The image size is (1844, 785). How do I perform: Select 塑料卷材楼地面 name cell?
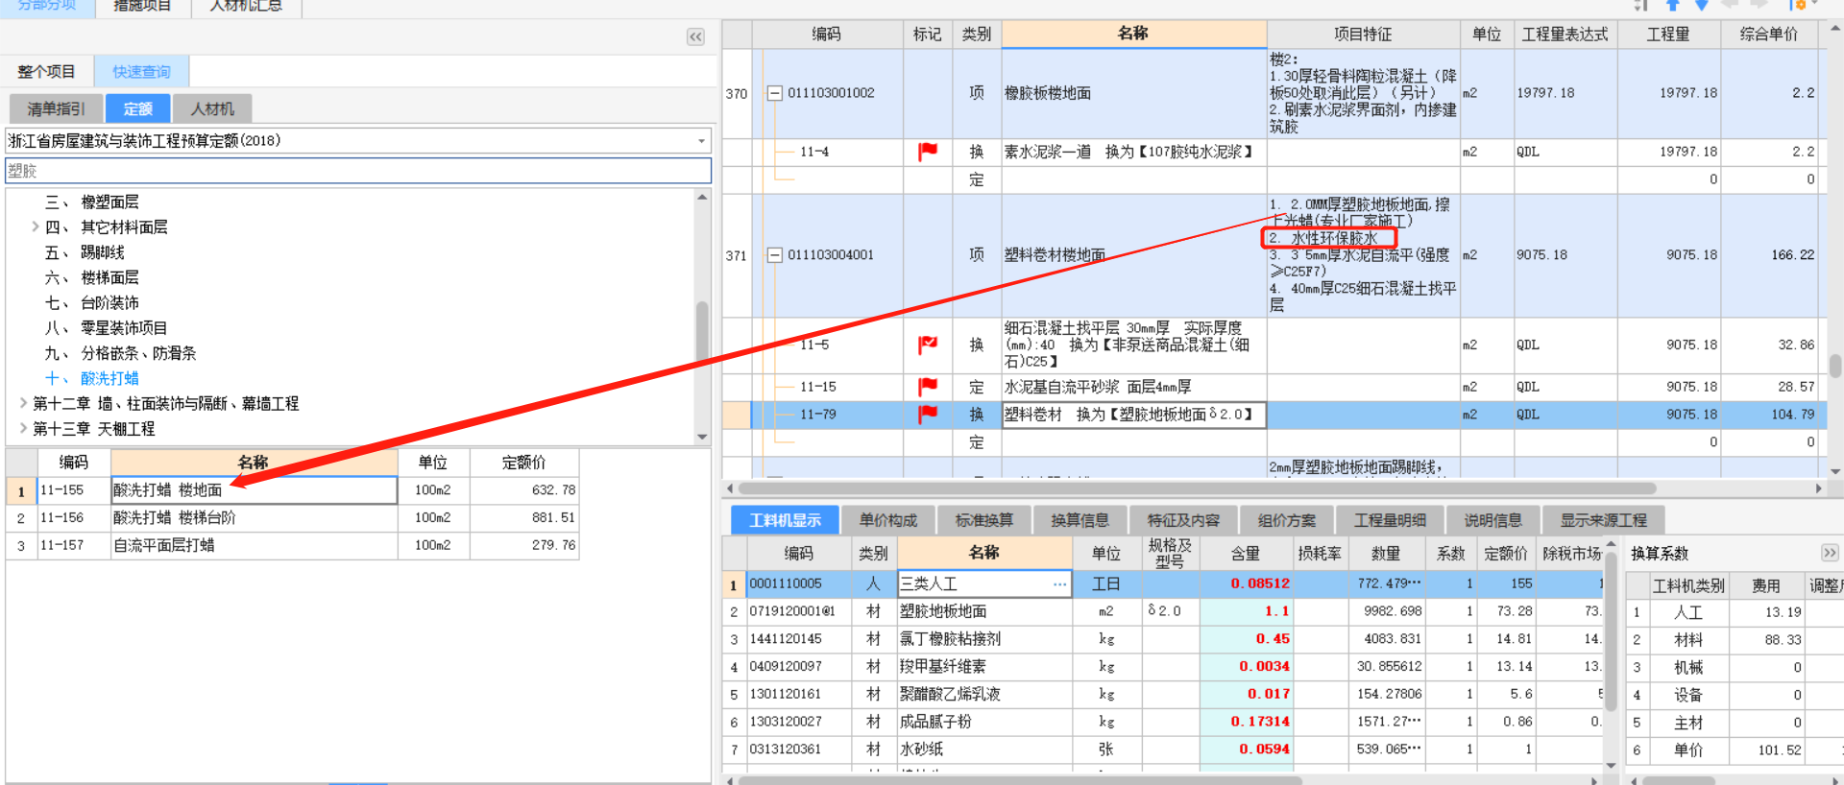point(1134,255)
